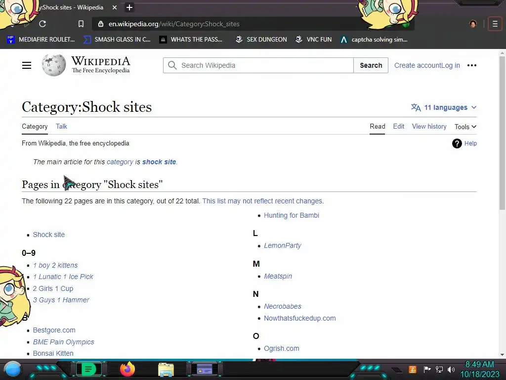Select the Read tab
506x380 pixels.
point(377,126)
